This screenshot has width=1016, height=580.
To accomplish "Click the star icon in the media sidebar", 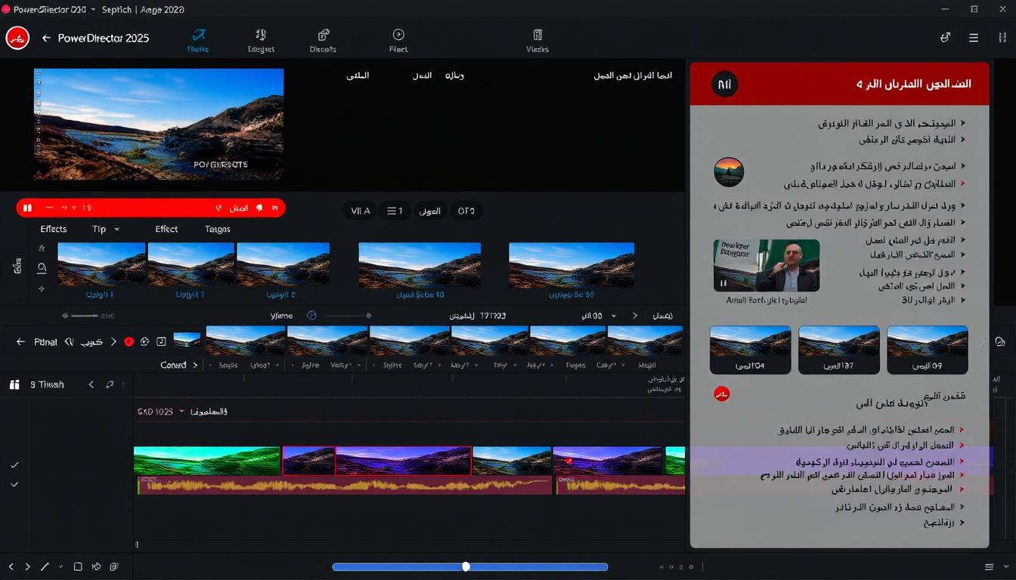I will pyautogui.click(x=42, y=248).
